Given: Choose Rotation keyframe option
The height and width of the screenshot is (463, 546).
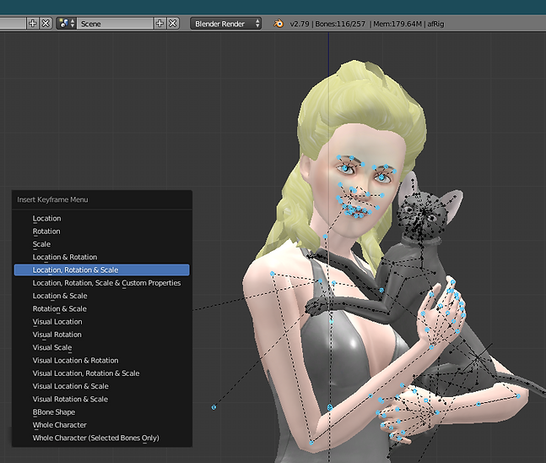Looking at the screenshot, I should pyautogui.click(x=101, y=231).
